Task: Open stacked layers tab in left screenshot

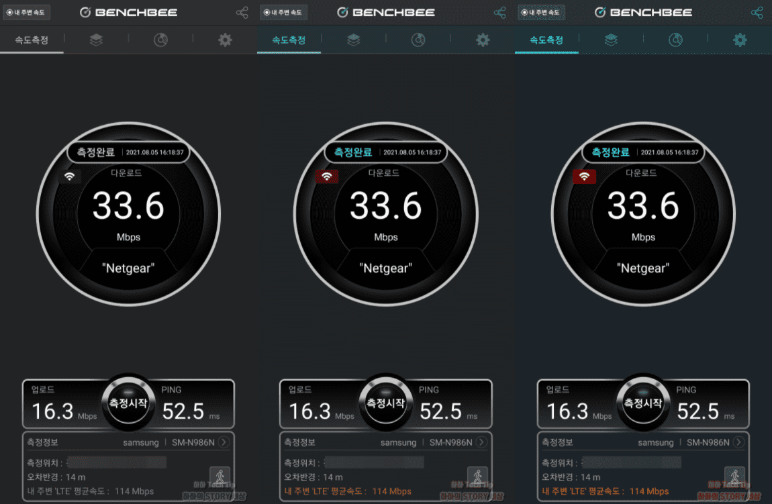Action: coord(96,40)
